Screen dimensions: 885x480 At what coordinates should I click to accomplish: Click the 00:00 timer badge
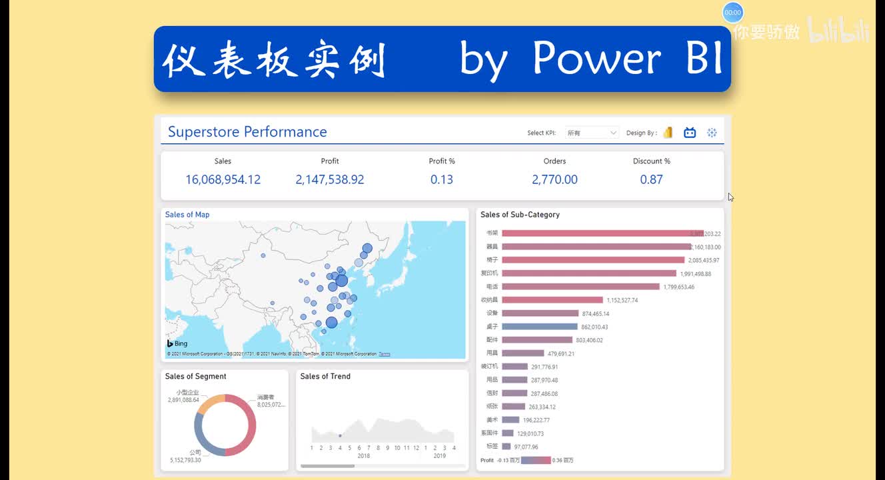point(732,13)
